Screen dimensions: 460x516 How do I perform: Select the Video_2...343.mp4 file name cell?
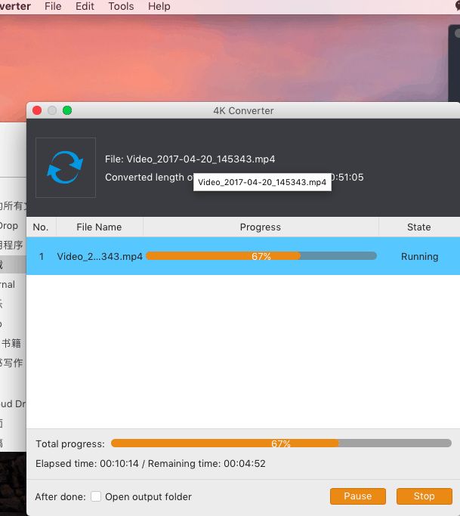tap(100, 256)
